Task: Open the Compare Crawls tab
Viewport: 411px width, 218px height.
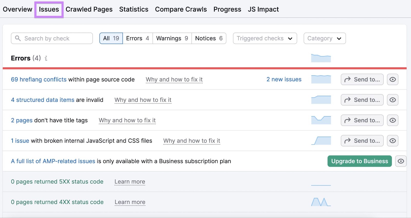Action: click(181, 9)
